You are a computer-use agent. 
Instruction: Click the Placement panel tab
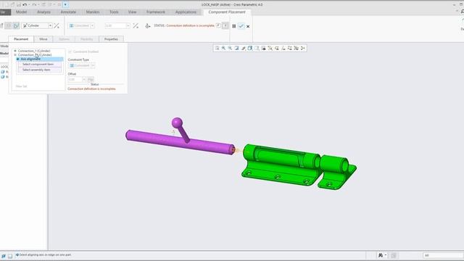click(x=21, y=39)
